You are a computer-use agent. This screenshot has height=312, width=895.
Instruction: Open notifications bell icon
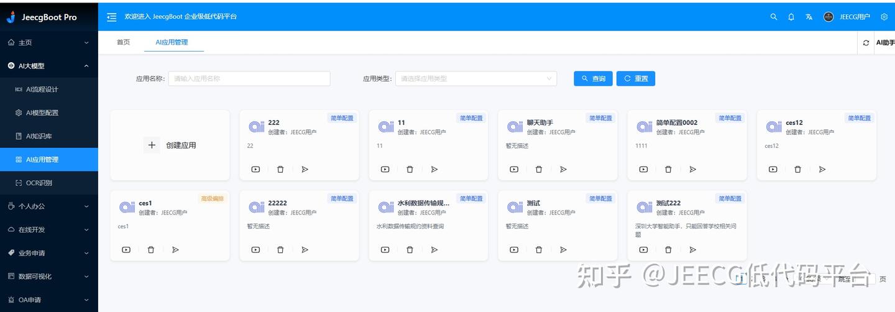[791, 17]
